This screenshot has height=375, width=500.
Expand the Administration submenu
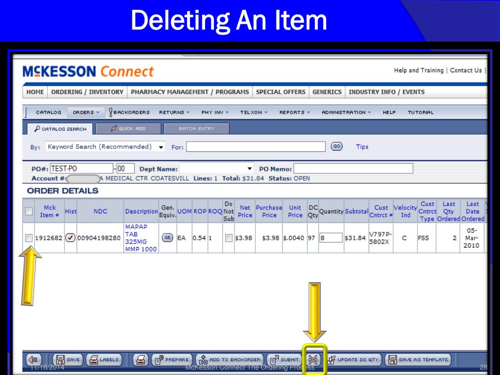pyautogui.click(x=346, y=112)
